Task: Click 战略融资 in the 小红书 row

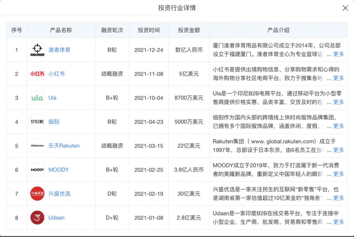Action: click(x=112, y=74)
